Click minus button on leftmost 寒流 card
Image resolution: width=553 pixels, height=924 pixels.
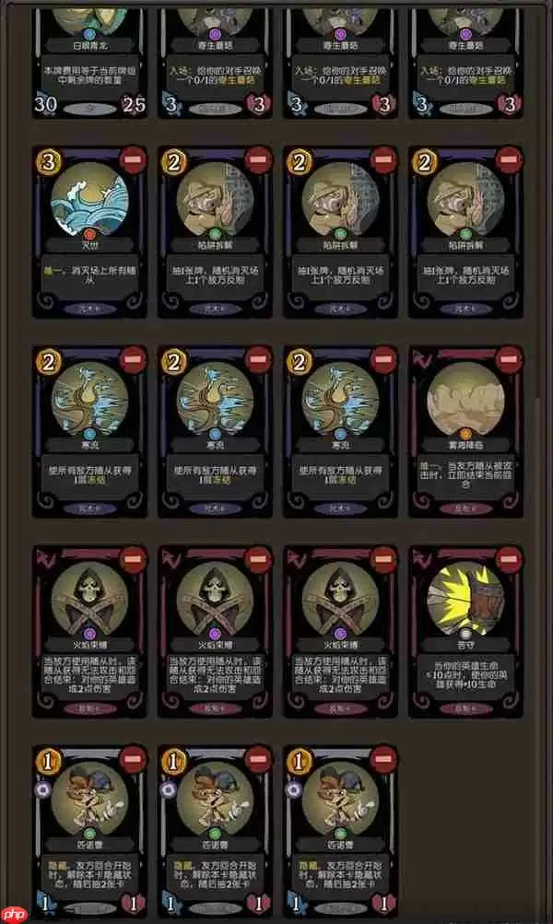coord(134,359)
